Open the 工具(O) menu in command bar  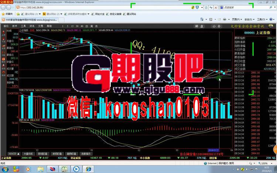[262, 20]
